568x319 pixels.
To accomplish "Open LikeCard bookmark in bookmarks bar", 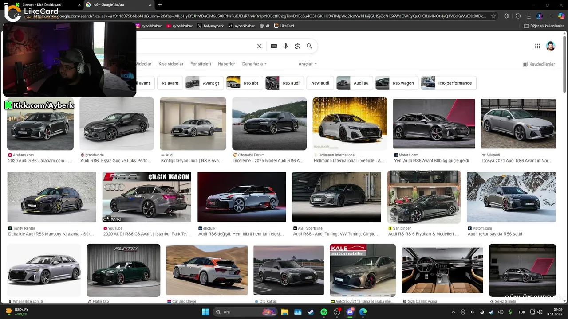I will 284,26.
